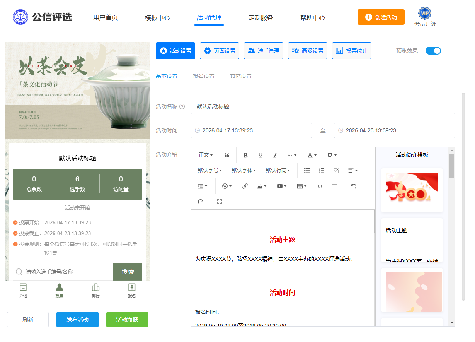Screen dimensions: 475x342
Task: Insert a hyperlink in editor
Action: [x=245, y=186]
